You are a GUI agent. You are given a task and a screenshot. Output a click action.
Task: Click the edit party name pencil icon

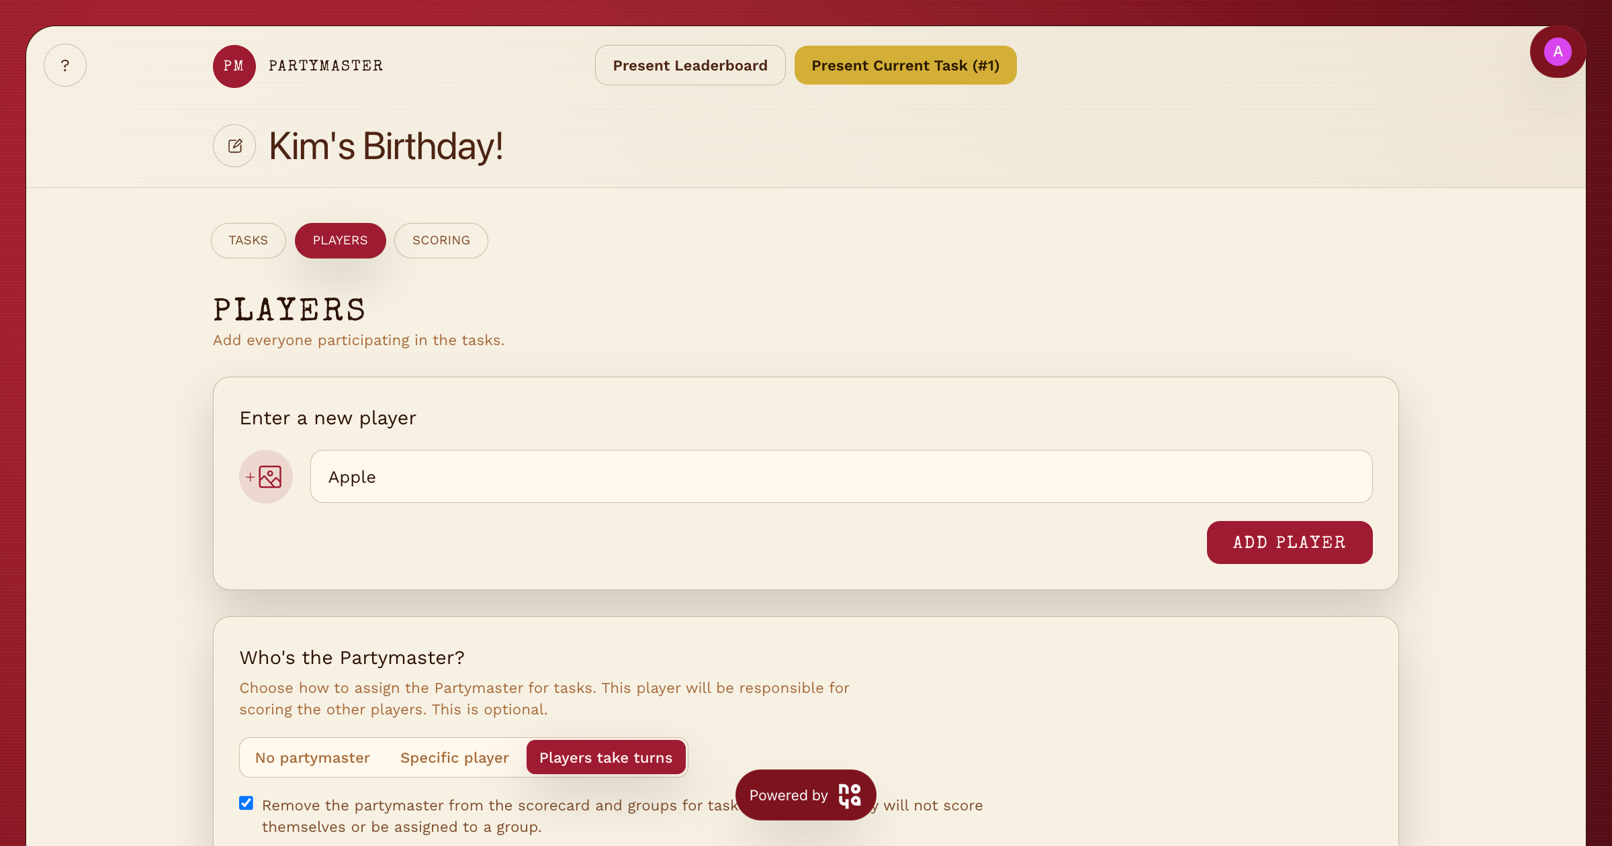[x=234, y=146]
